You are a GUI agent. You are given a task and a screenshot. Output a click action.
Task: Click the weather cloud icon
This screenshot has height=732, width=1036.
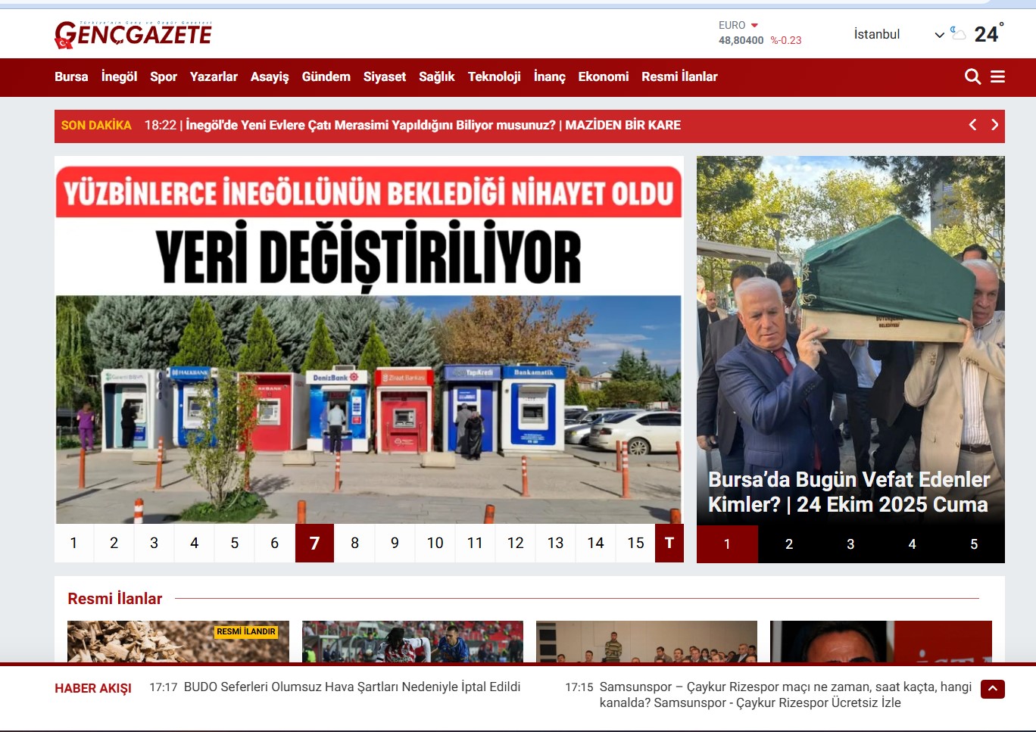pos(958,34)
